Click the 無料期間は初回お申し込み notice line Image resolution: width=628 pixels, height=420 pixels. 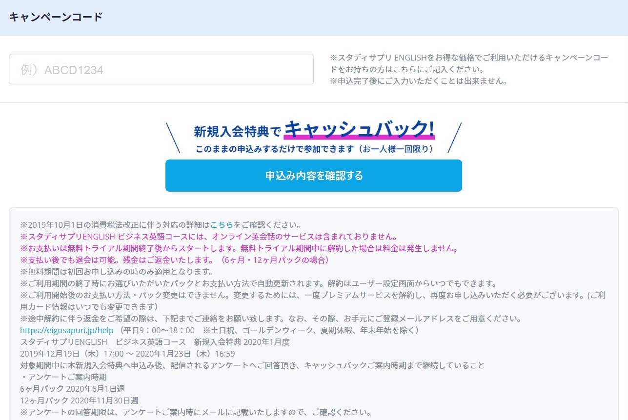[x=117, y=272]
